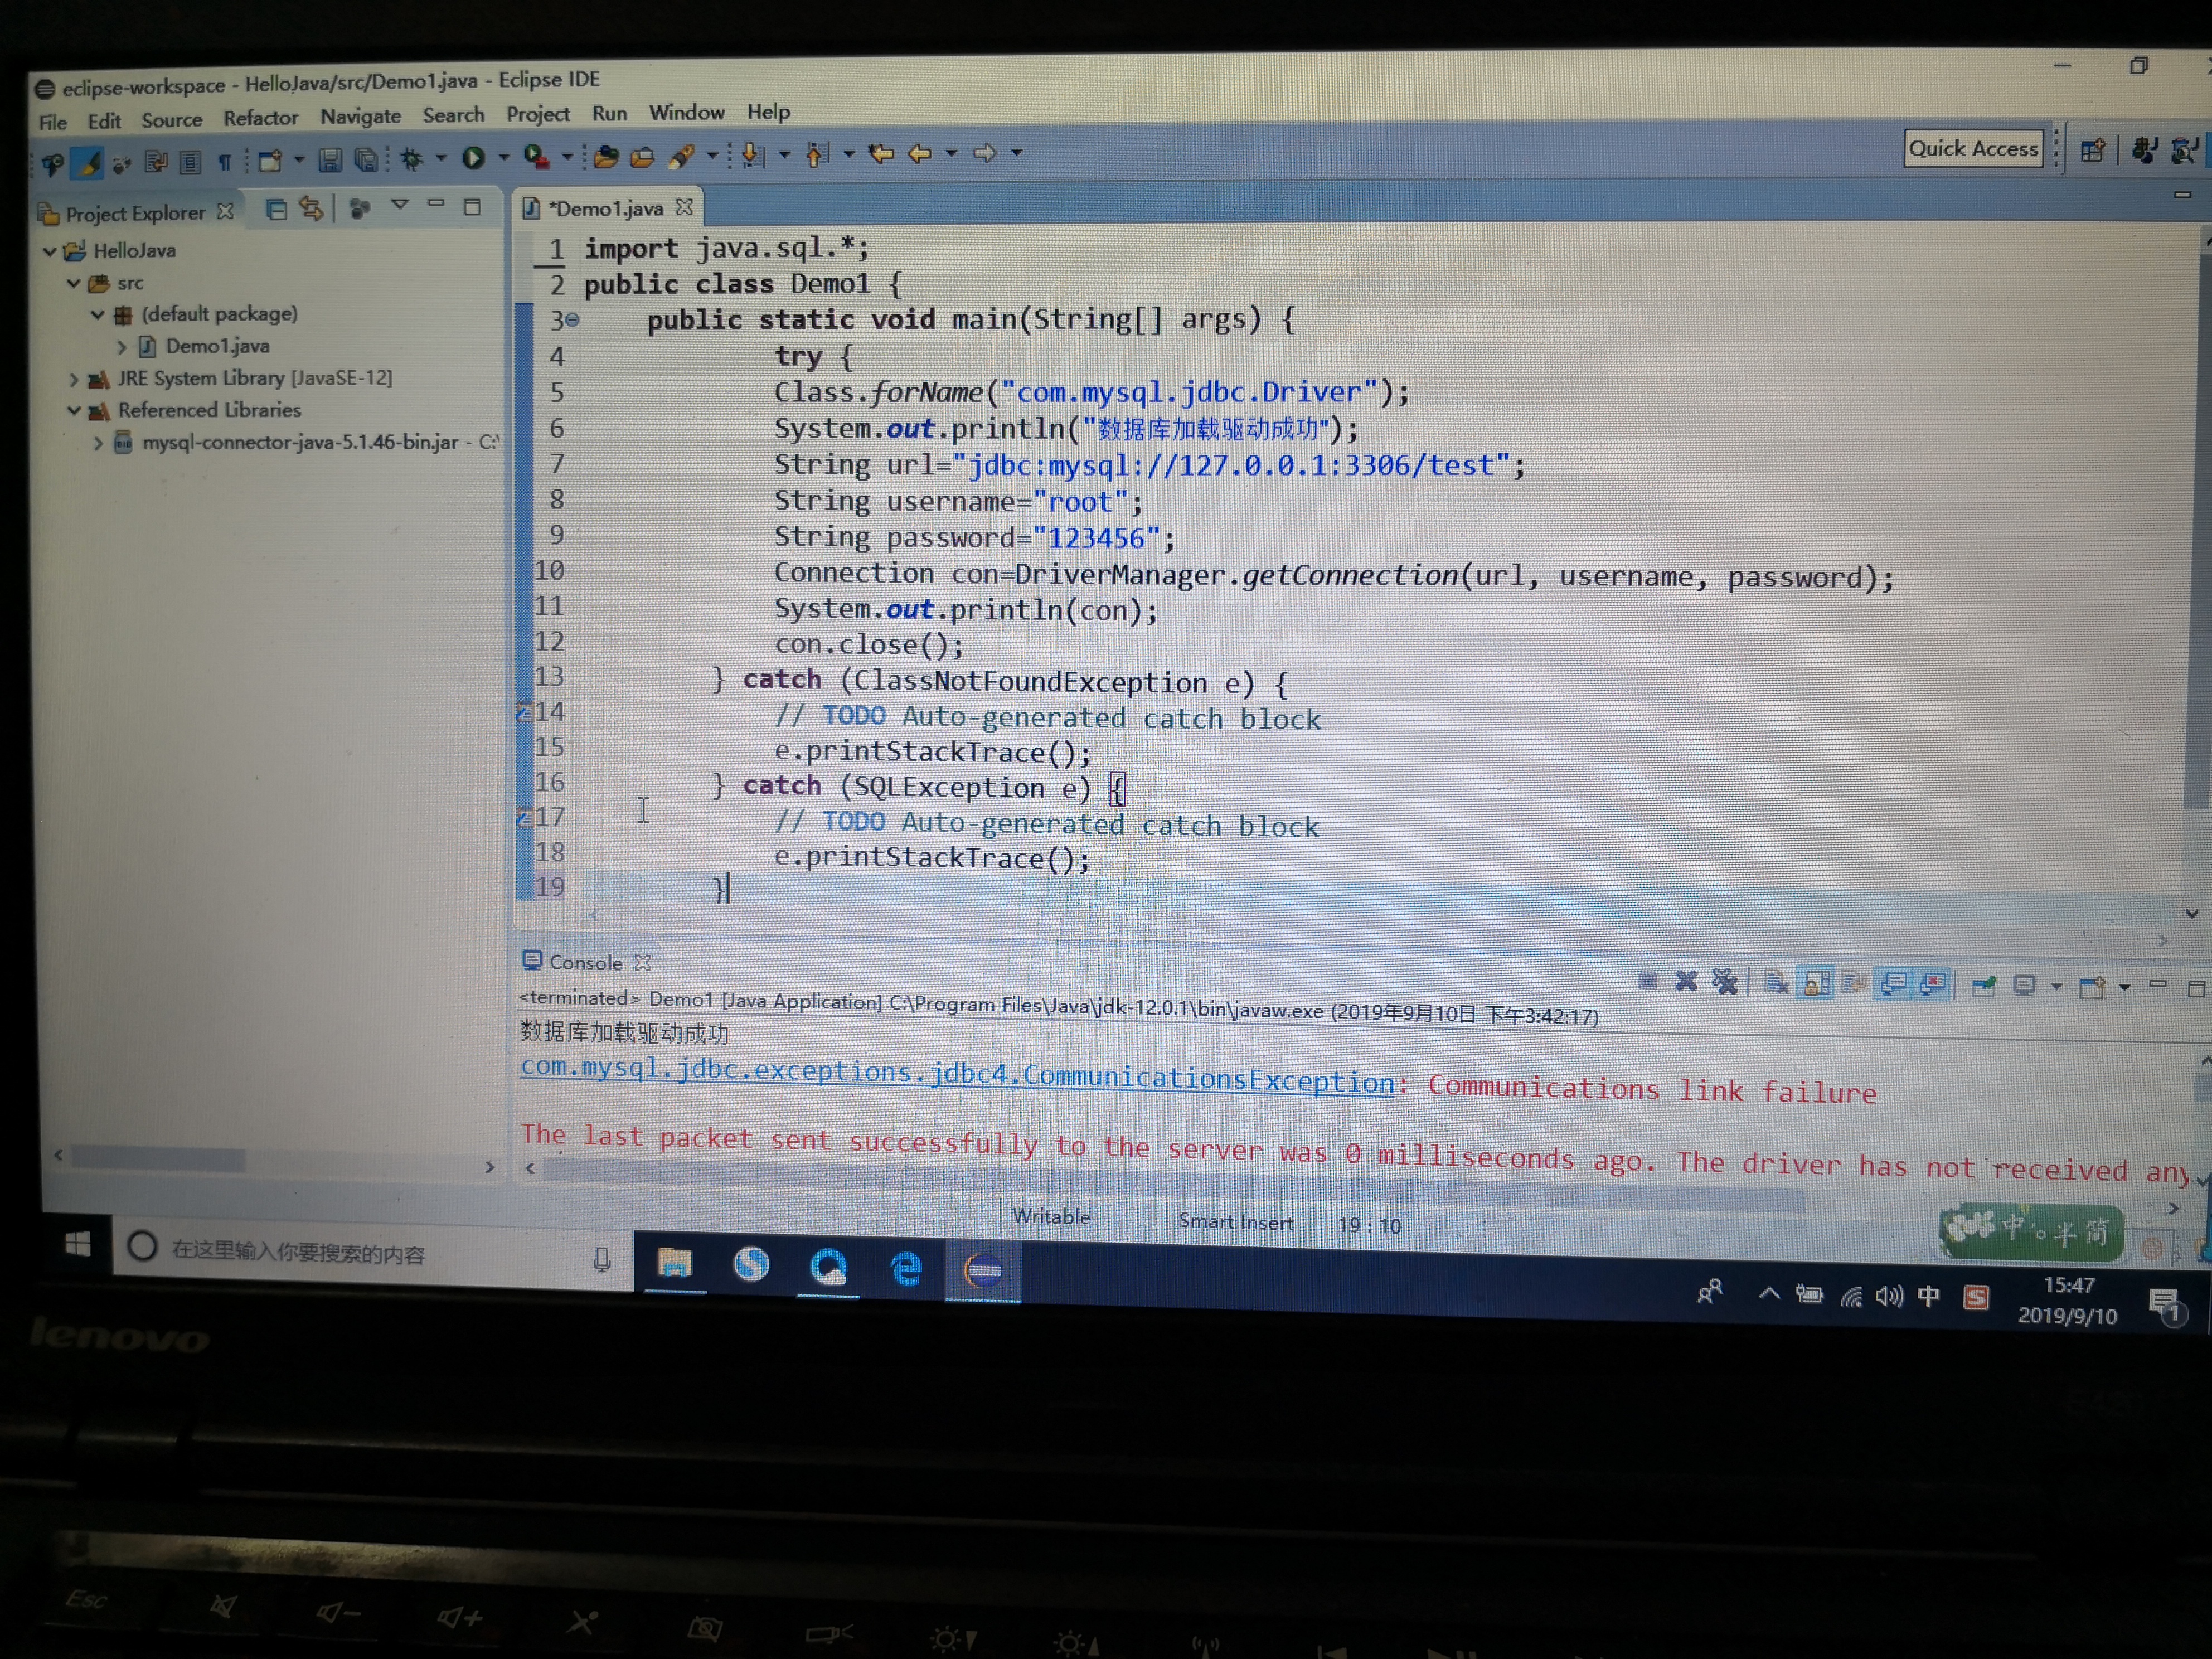The height and width of the screenshot is (1659, 2212).
Task: Go to Previous Annotation arrow icon
Action: [817, 154]
